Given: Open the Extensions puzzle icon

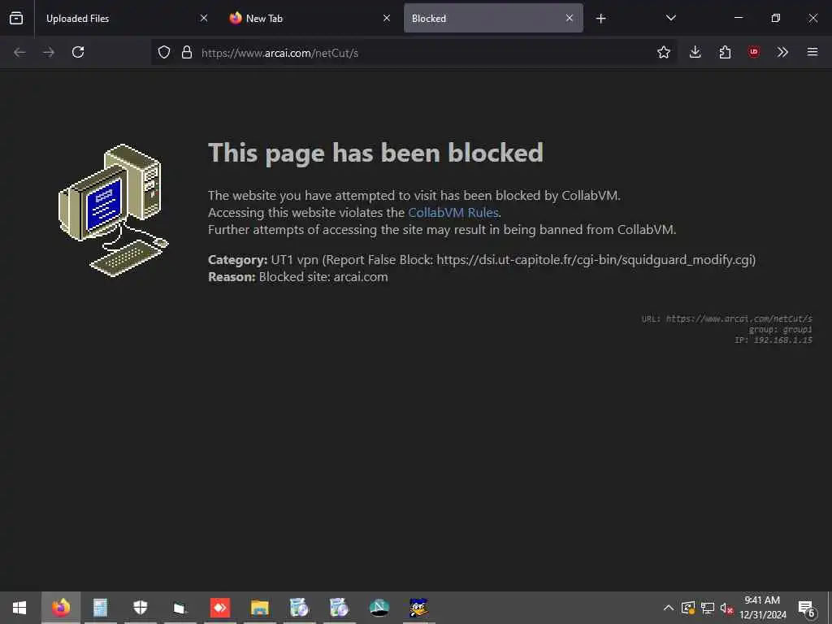Looking at the screenshot, I should [725, 52].
